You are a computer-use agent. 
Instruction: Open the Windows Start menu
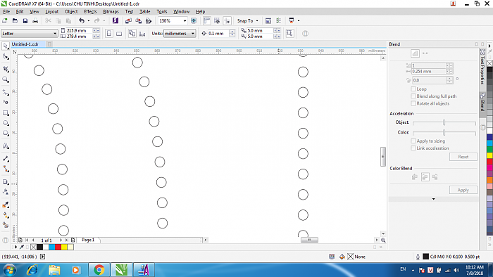point(9,270)
